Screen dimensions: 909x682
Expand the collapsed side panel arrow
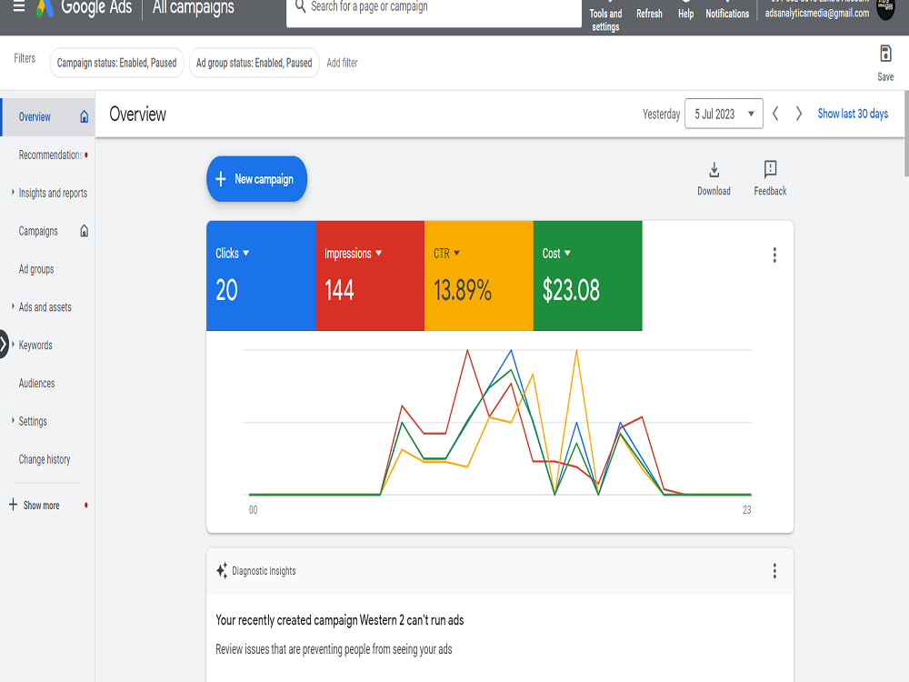click(x=4, y=345)
